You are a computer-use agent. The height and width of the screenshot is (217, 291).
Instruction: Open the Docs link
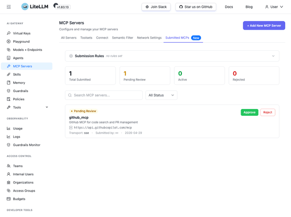[x=229, y=7]
